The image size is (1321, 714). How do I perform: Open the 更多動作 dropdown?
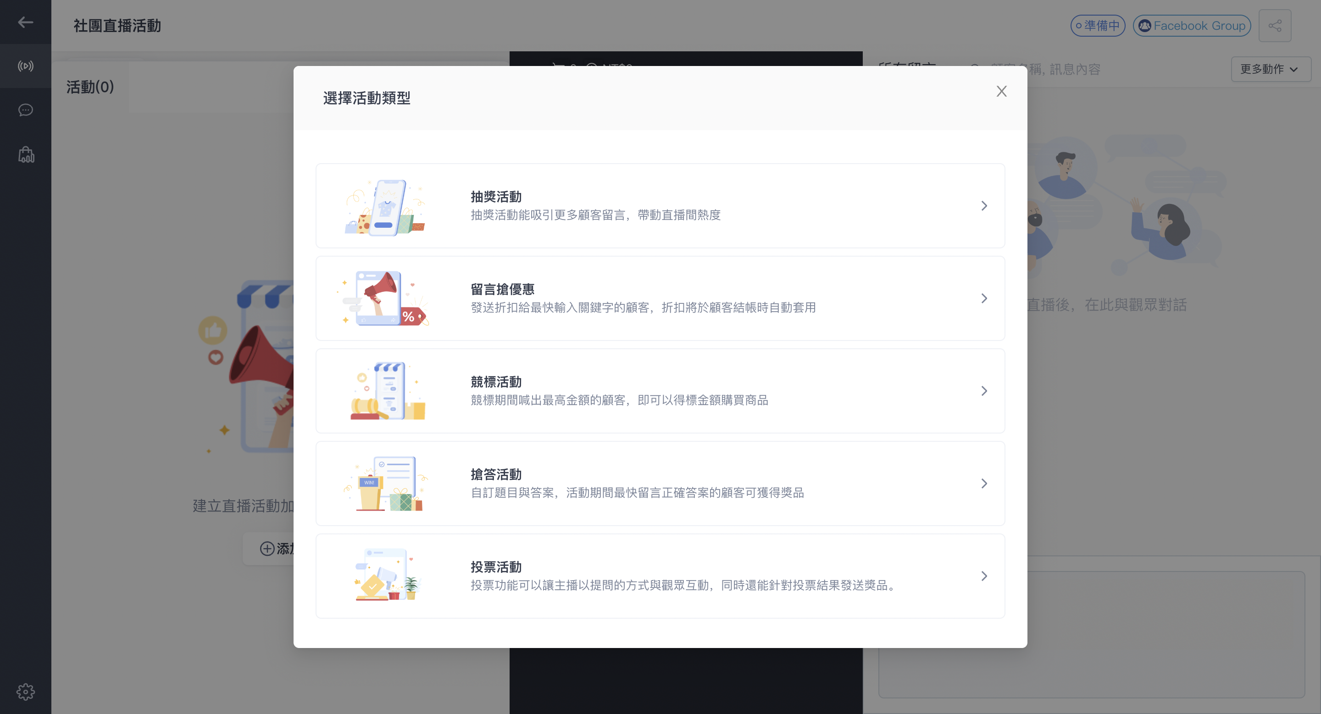[x=1271, y=69]
